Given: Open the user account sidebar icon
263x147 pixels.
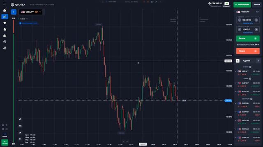Looking at the screenshot, I should [x=5, y=29].
